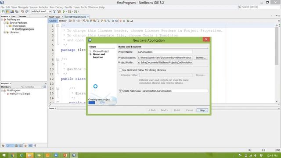Open the Refactor menu

click(43, 7)
